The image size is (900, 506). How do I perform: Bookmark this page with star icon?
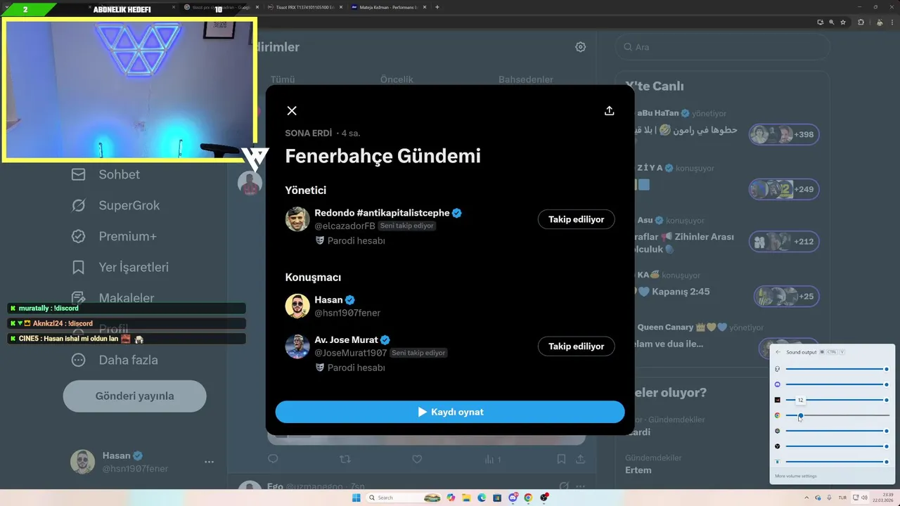pyautogui.click(x=842, y=22)
